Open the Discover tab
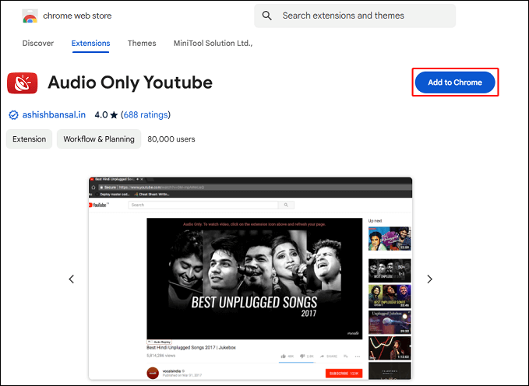The height and width of the screenshot is (386, 529). (38, 43)
